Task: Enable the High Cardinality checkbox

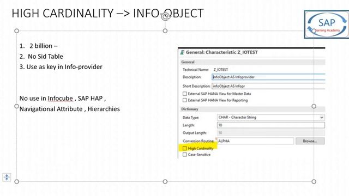Action: click(x=185, y=148)
